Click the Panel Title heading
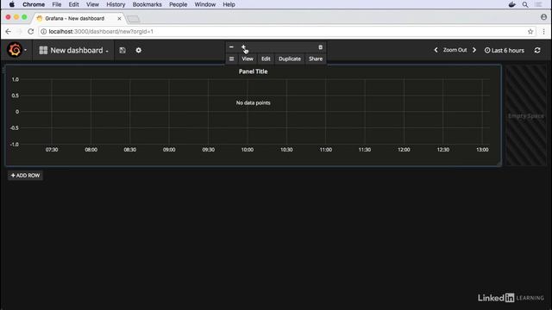 tap(253, 71)
